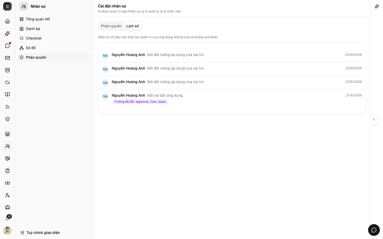Click the NA avatar in the Đổi cài đặt ứng dụng row
Image resolution: width=383 pixels, height=239 pixels.
tap(105, 96)
